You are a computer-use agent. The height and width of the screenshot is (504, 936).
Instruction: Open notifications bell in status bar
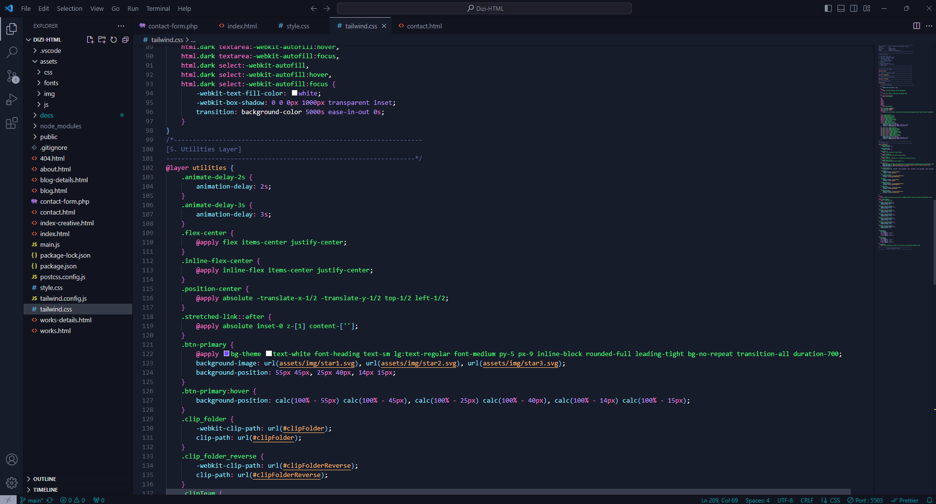tap(929, 500)
